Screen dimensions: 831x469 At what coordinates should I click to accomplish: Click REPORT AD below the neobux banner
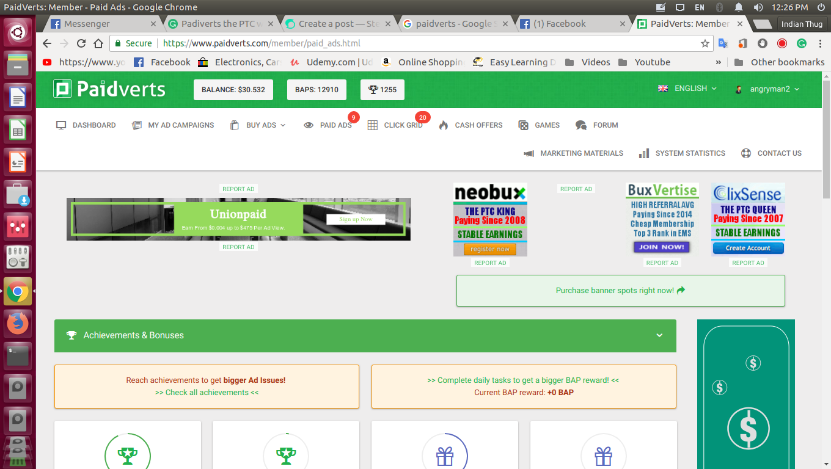(490, 263)
